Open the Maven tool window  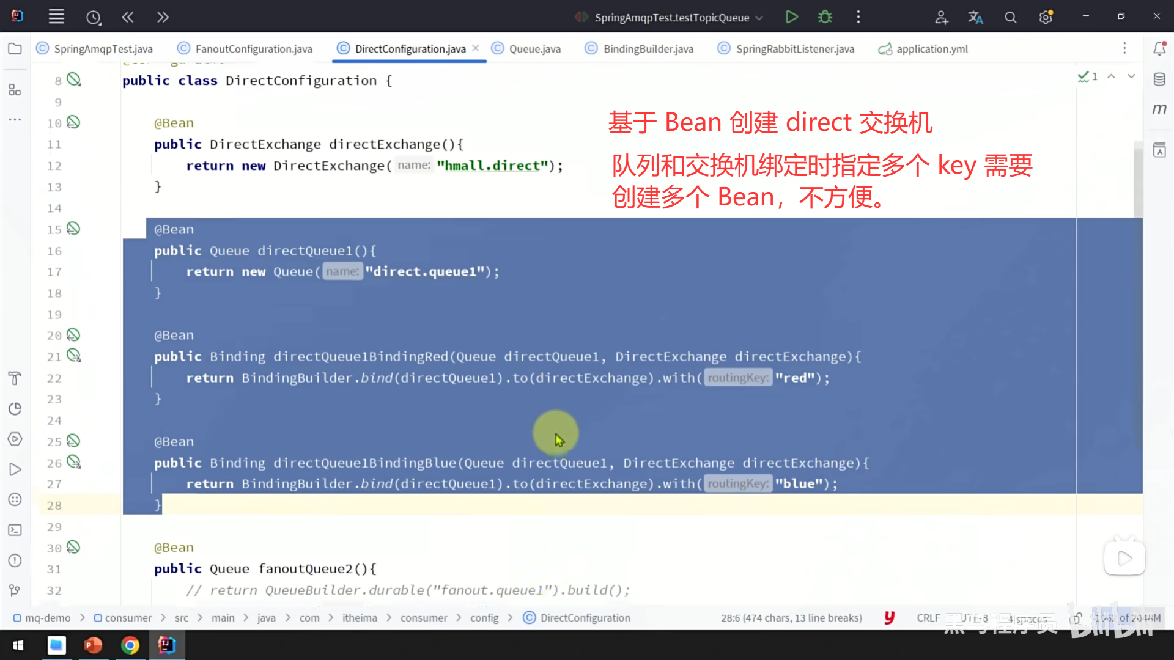click(1159, 109)
